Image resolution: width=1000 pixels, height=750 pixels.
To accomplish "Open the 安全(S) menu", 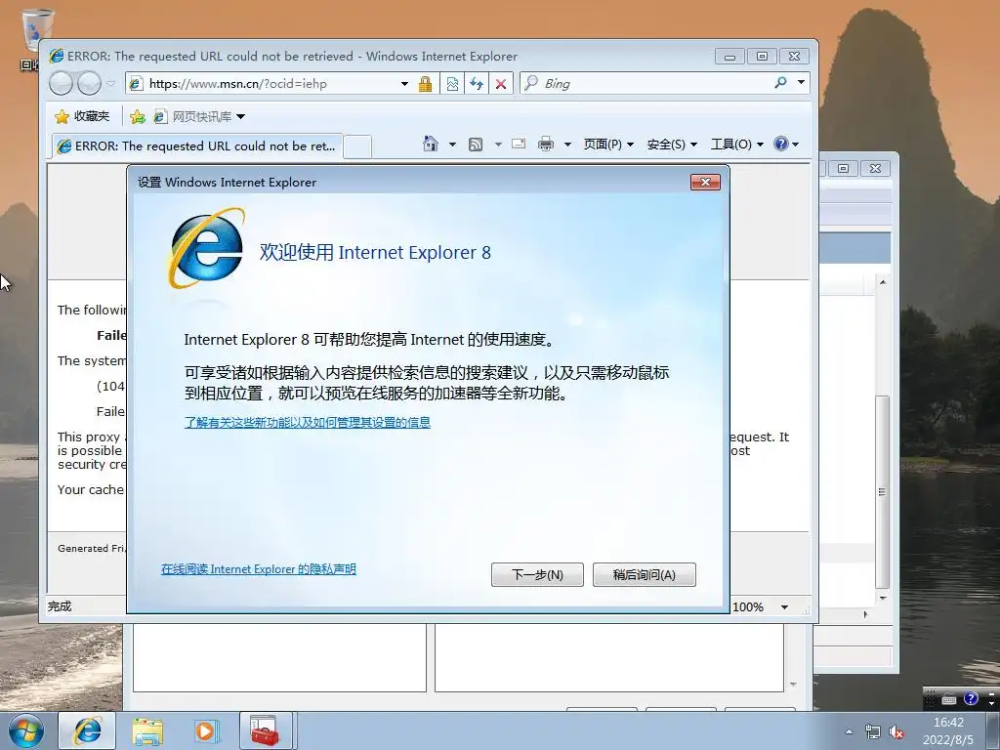I will pyautogui.click(x=672, y=145).
